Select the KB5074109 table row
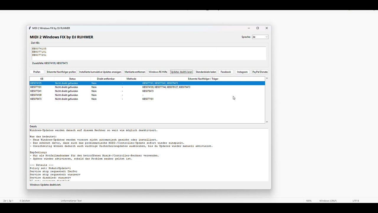 point(147,95)
